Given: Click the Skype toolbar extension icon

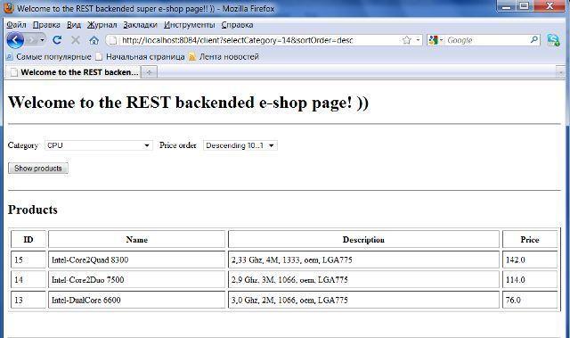Looking at the screenshot, I should pos(553,40).
